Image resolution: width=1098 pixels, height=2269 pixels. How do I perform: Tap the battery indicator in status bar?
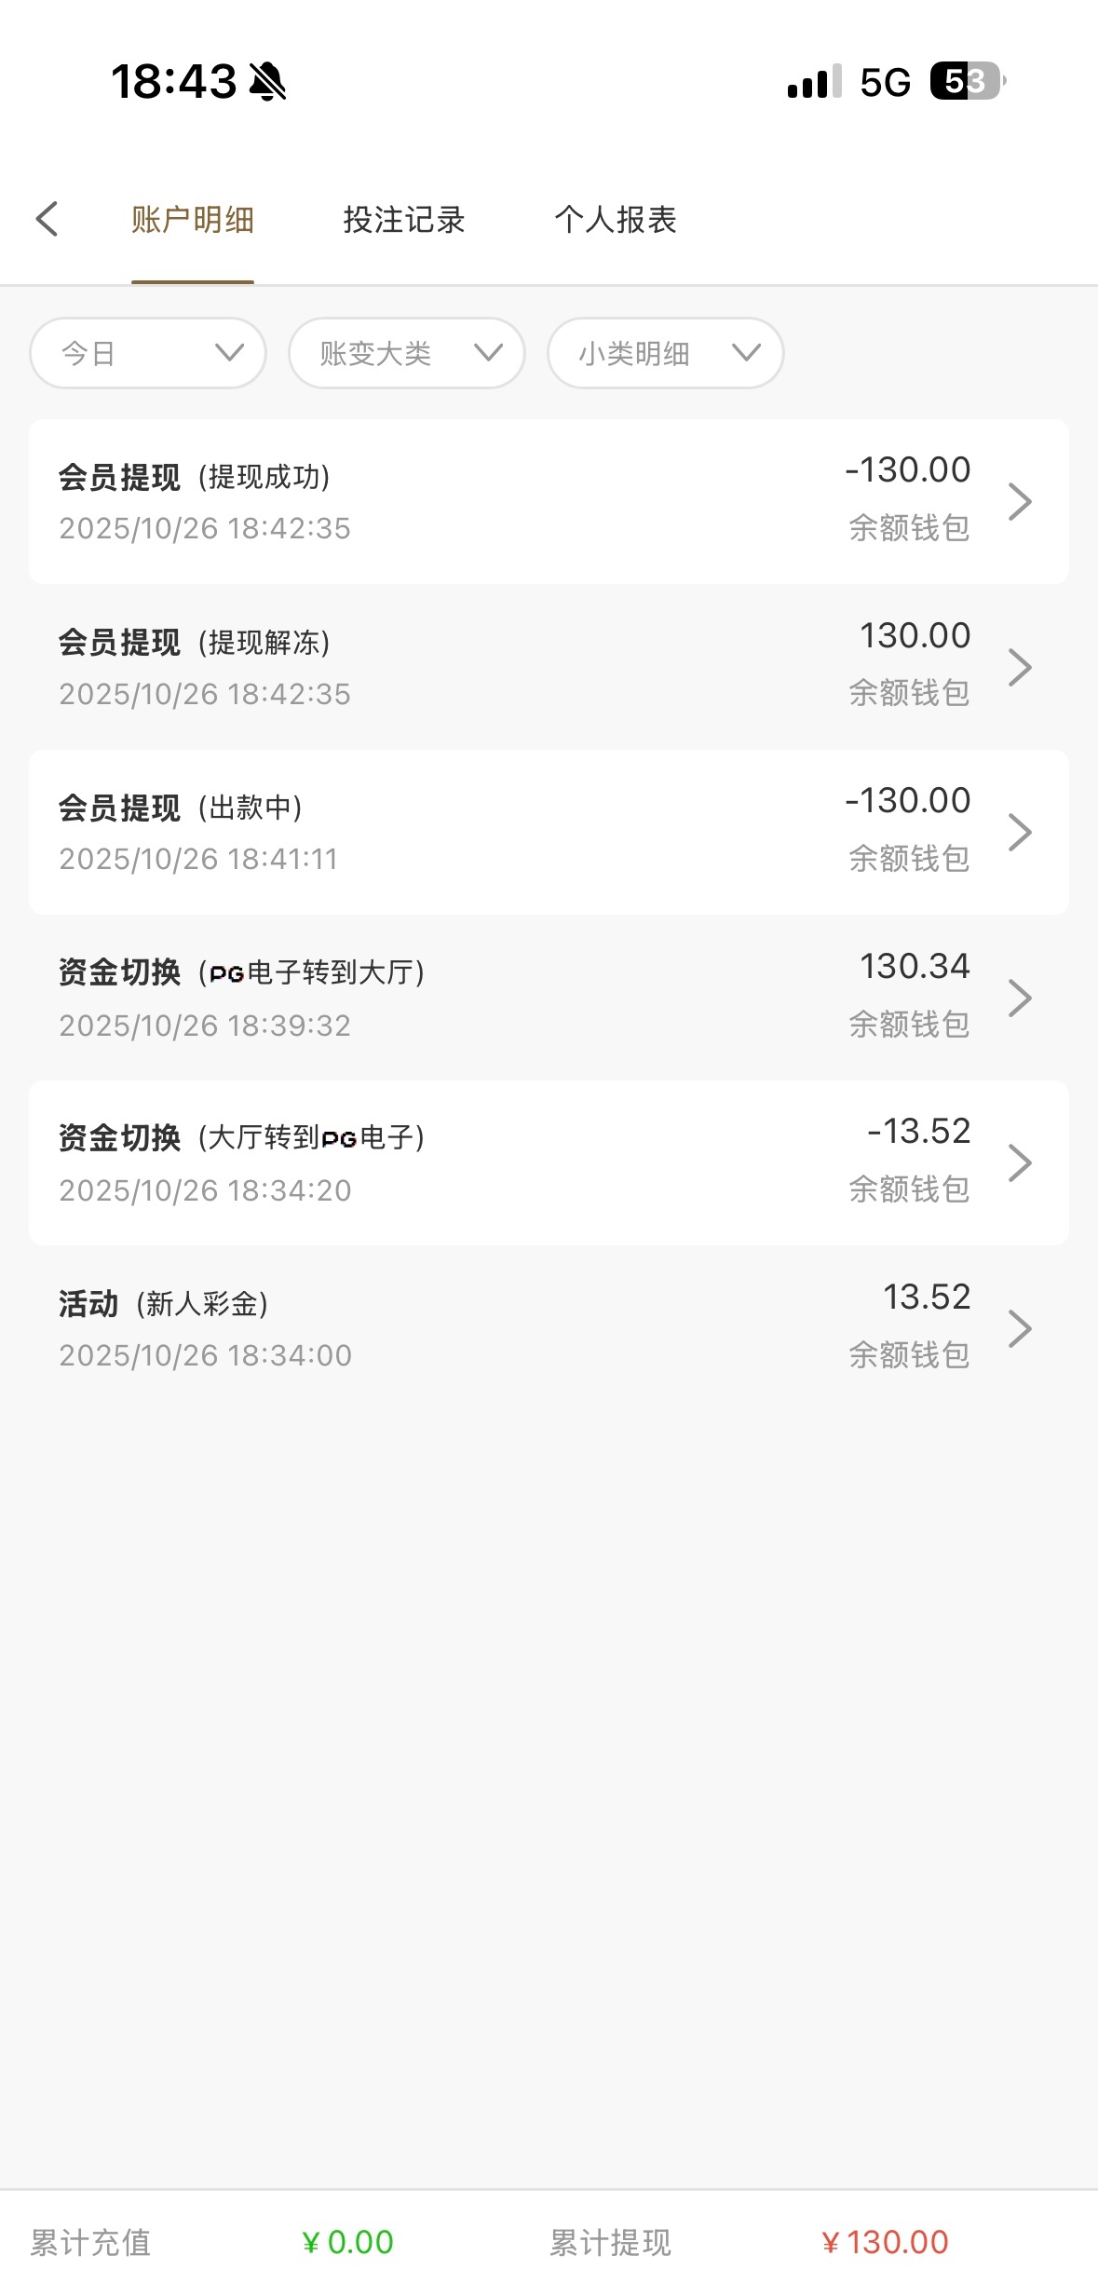click(x=967, y=82)
